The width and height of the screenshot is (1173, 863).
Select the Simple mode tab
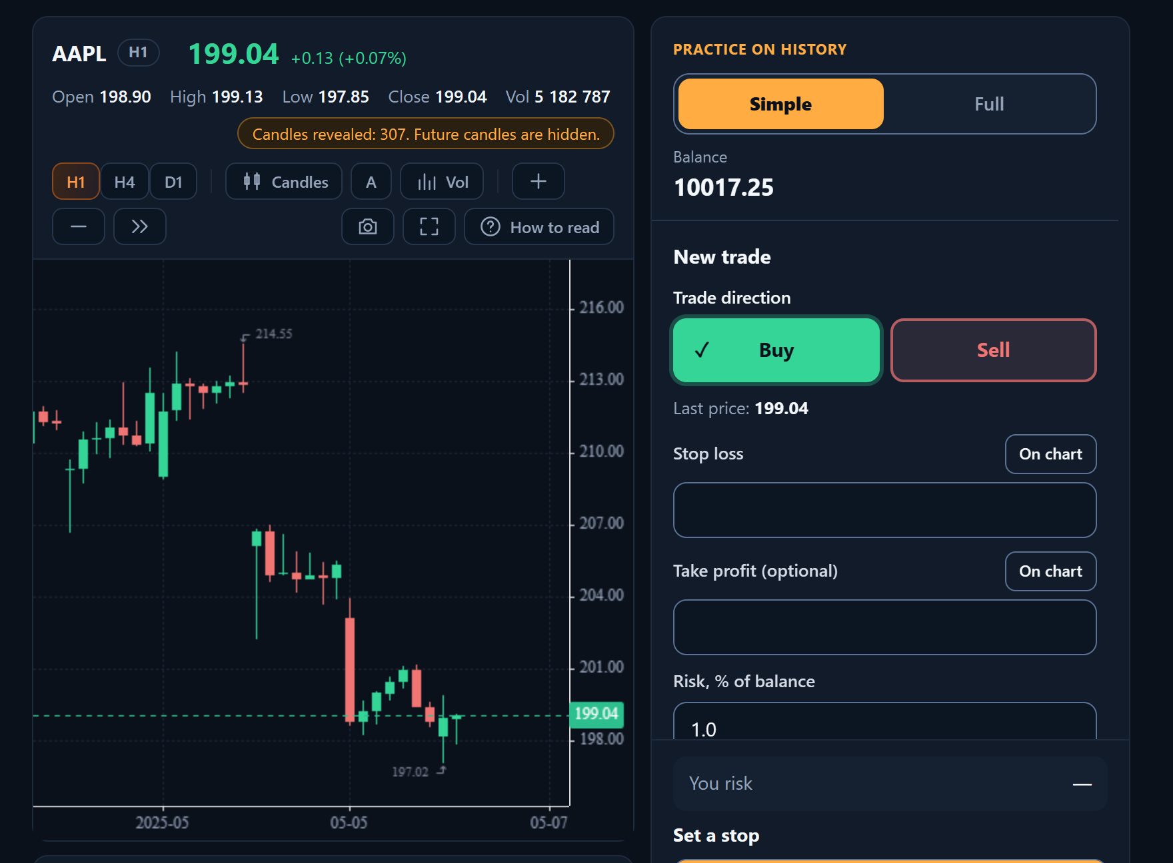point(781,104)
